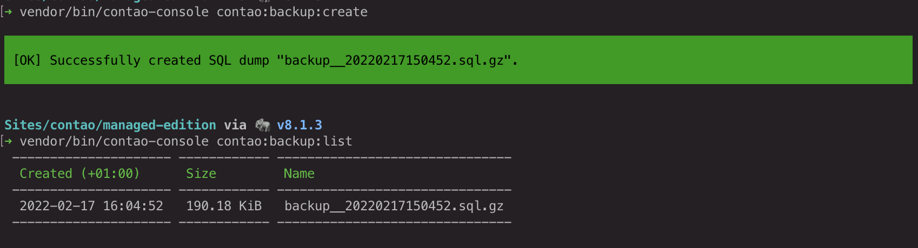
Task: Click the Sites/contao/managed-edition path
Action: tap(110, 125)
